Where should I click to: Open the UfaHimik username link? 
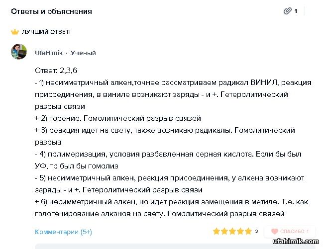(x=49, y=53)
